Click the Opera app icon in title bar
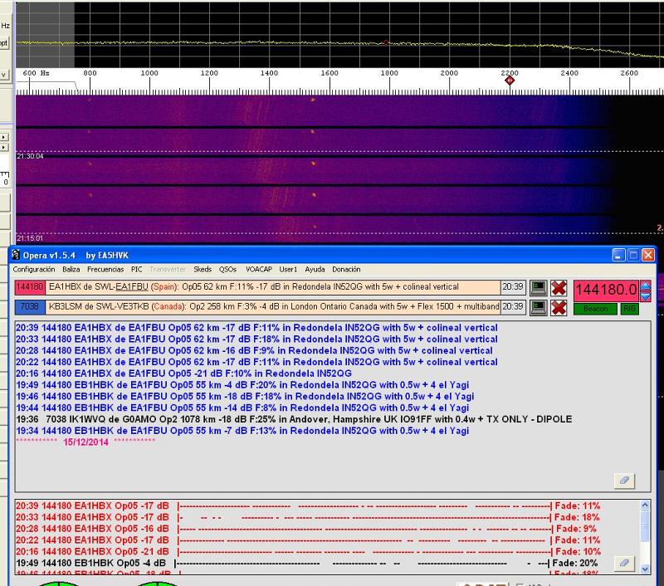This screenshot has width=664, height=586. (16, 255)
